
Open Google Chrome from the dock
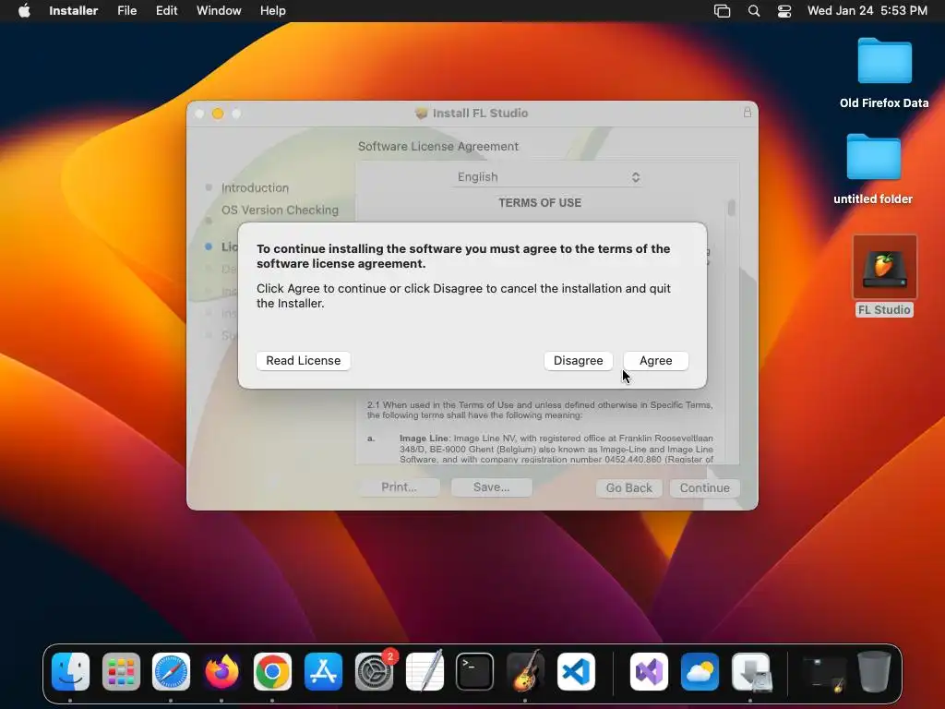[x=272, y=672]
